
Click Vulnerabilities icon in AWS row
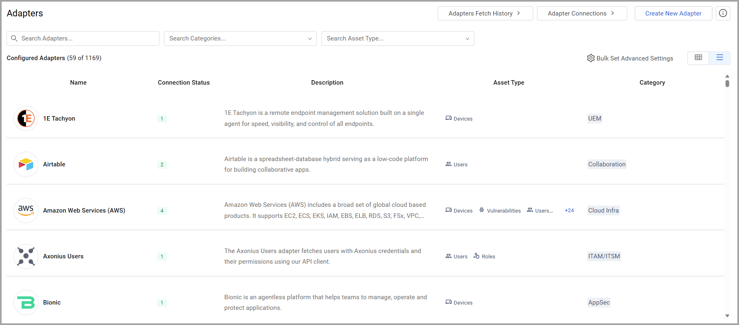482,210
